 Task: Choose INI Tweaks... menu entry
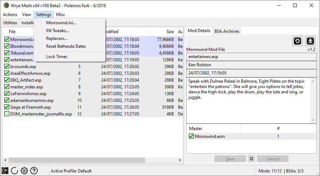[70, 31]
